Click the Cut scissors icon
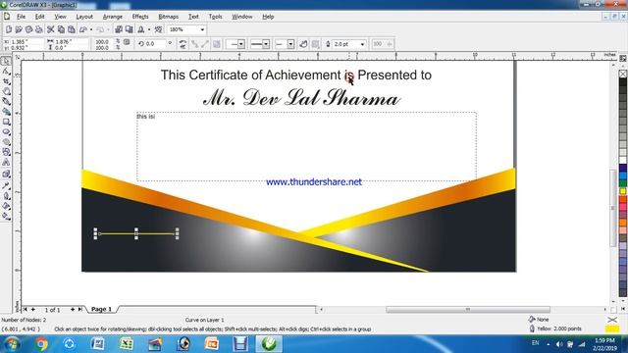This screenshot has width=628, height=353. pyautogui.click(x=50, y=29)
